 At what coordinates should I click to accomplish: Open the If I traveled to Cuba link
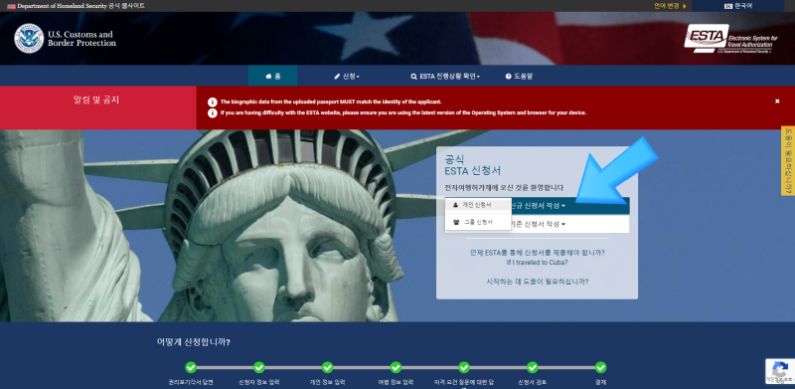tap(537, 263)
